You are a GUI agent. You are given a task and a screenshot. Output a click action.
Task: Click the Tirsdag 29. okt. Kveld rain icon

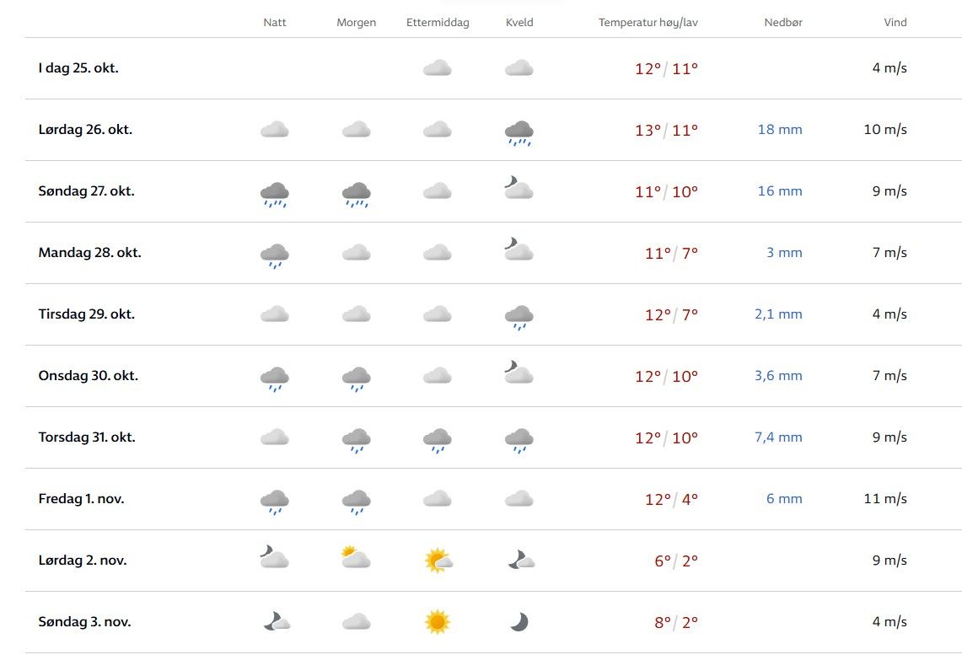point(519,316)
